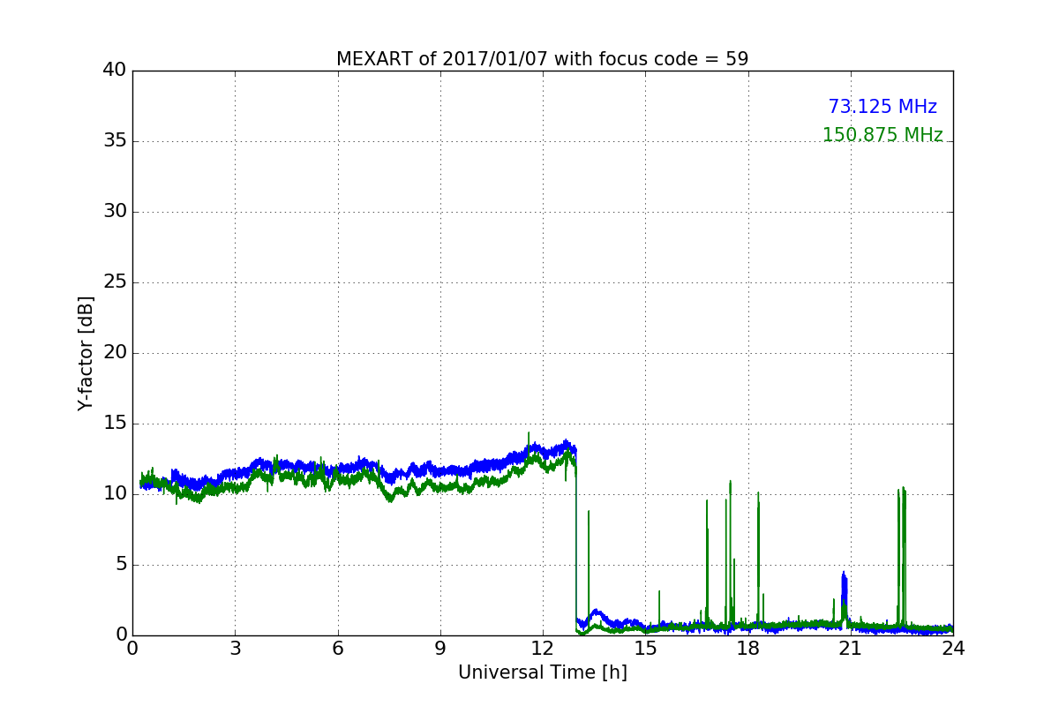The height and width of the screenshot is (706, 1059).
Task: Click x-axis tick label '9'
Action: pyautogui.click(x=440, y=649)
